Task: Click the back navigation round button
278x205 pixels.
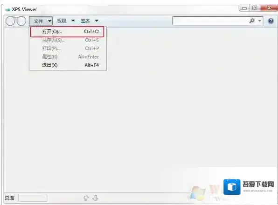Action: point(10,21)
